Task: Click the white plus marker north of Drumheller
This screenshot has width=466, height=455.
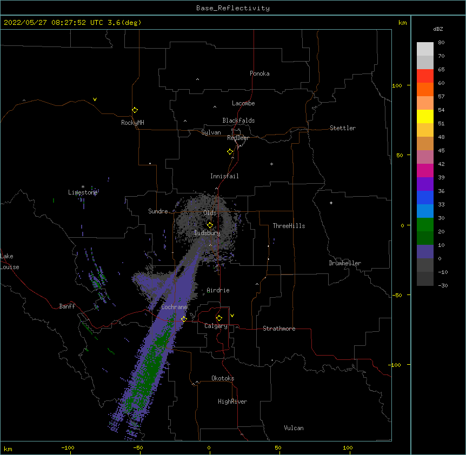Action: [331, 203]
